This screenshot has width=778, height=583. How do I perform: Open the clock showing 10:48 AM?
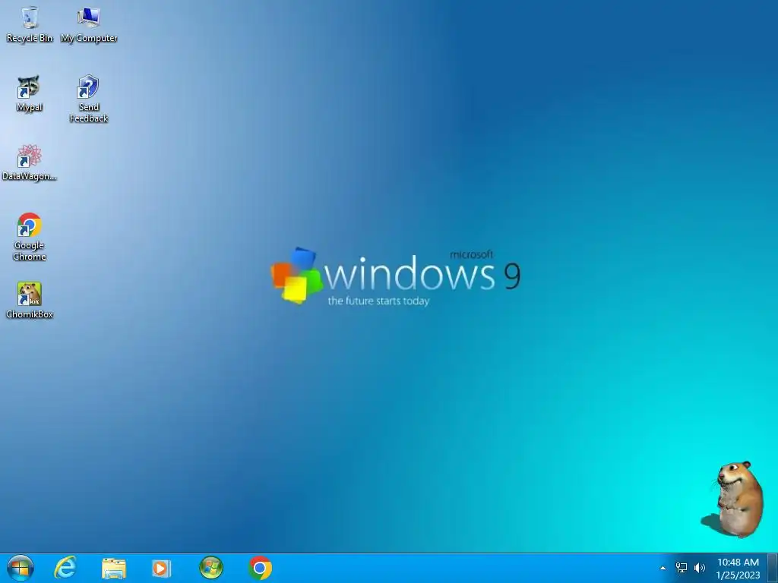click(x=738, y=563)
